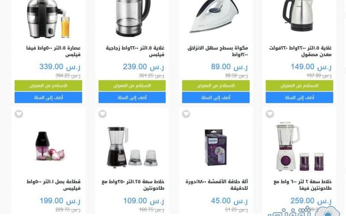View the onion chopper product image

[50, 146]
